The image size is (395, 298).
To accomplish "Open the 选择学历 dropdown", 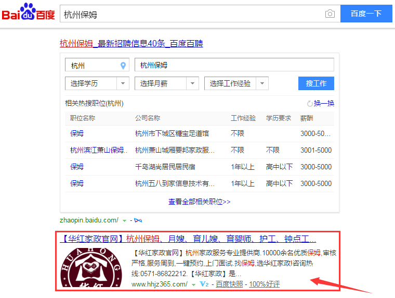I will [x=97, y=83].
